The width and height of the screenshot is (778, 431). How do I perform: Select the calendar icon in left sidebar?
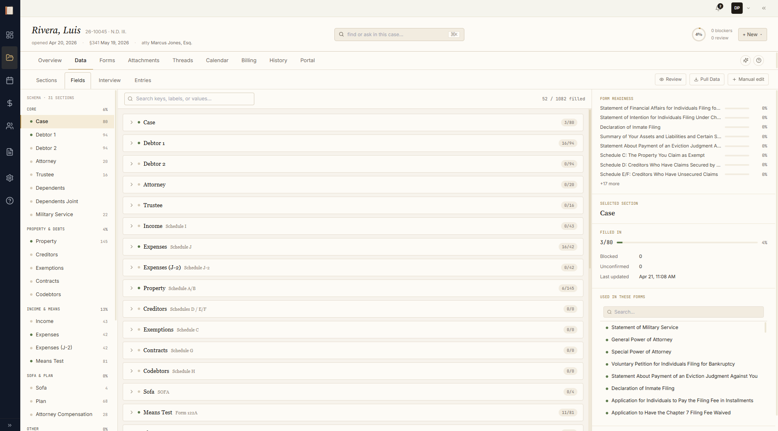[x=10, y=80]
